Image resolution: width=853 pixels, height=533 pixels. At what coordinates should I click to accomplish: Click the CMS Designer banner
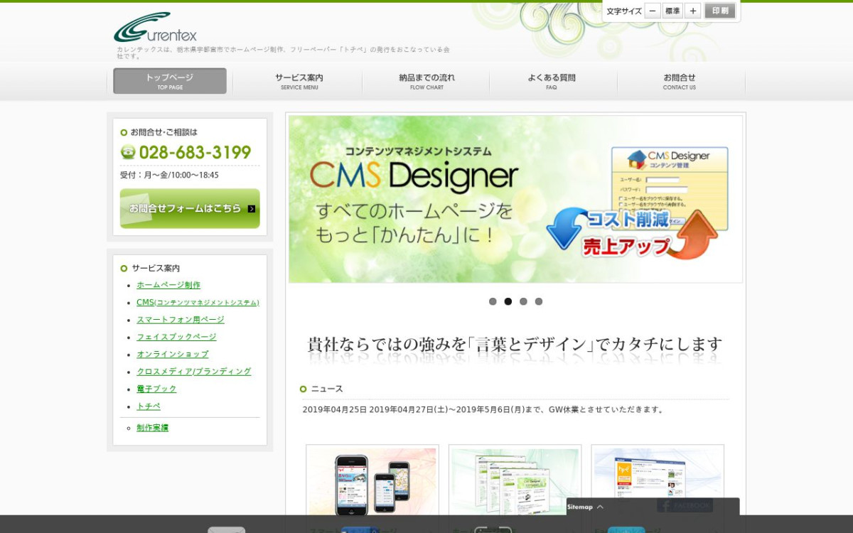[x=515, y=200]
